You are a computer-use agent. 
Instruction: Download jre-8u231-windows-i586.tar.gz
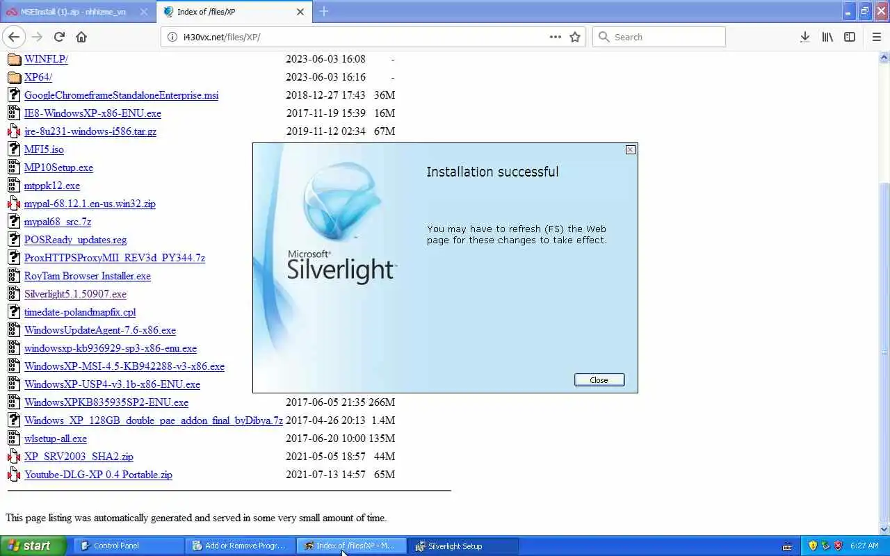tap(90, 131)
